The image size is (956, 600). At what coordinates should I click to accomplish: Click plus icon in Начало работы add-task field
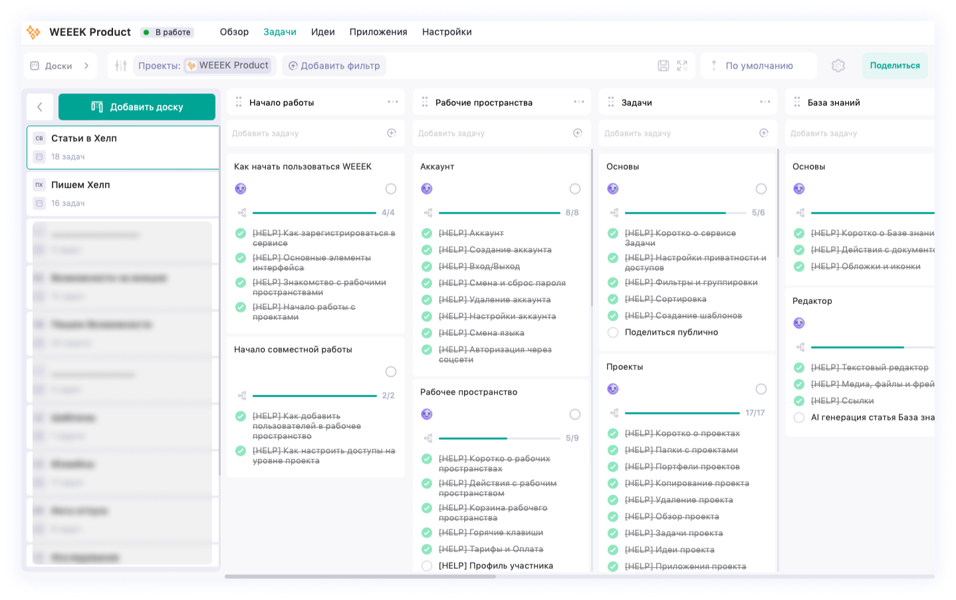point(392,133)
